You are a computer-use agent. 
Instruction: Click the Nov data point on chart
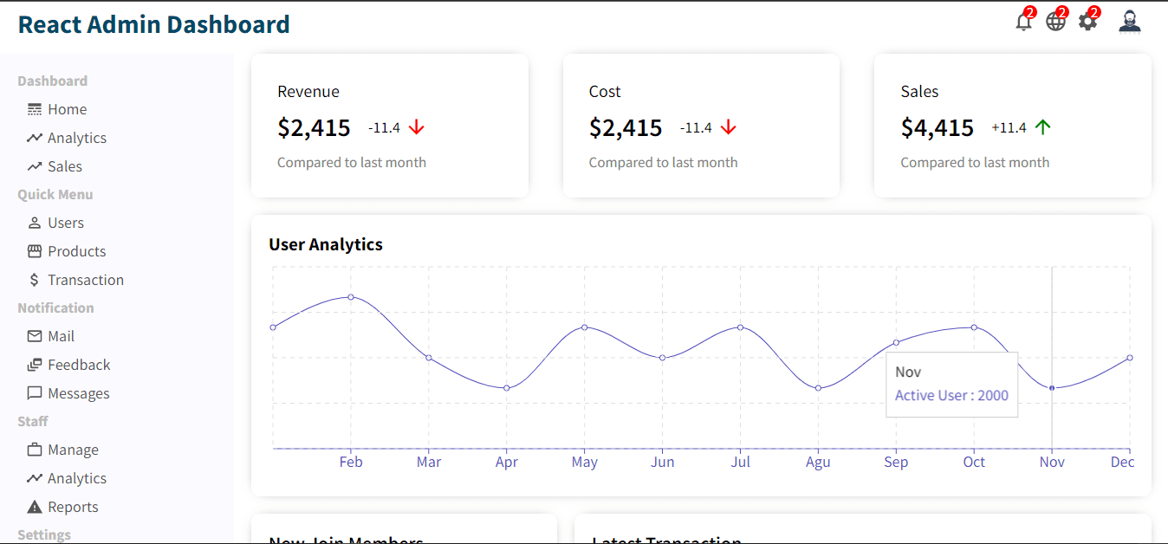pyautogui.click(x=1052, y=388)
